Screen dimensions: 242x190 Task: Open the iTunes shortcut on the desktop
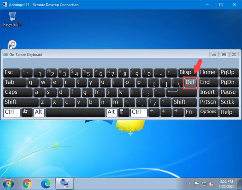click(12, 44)
